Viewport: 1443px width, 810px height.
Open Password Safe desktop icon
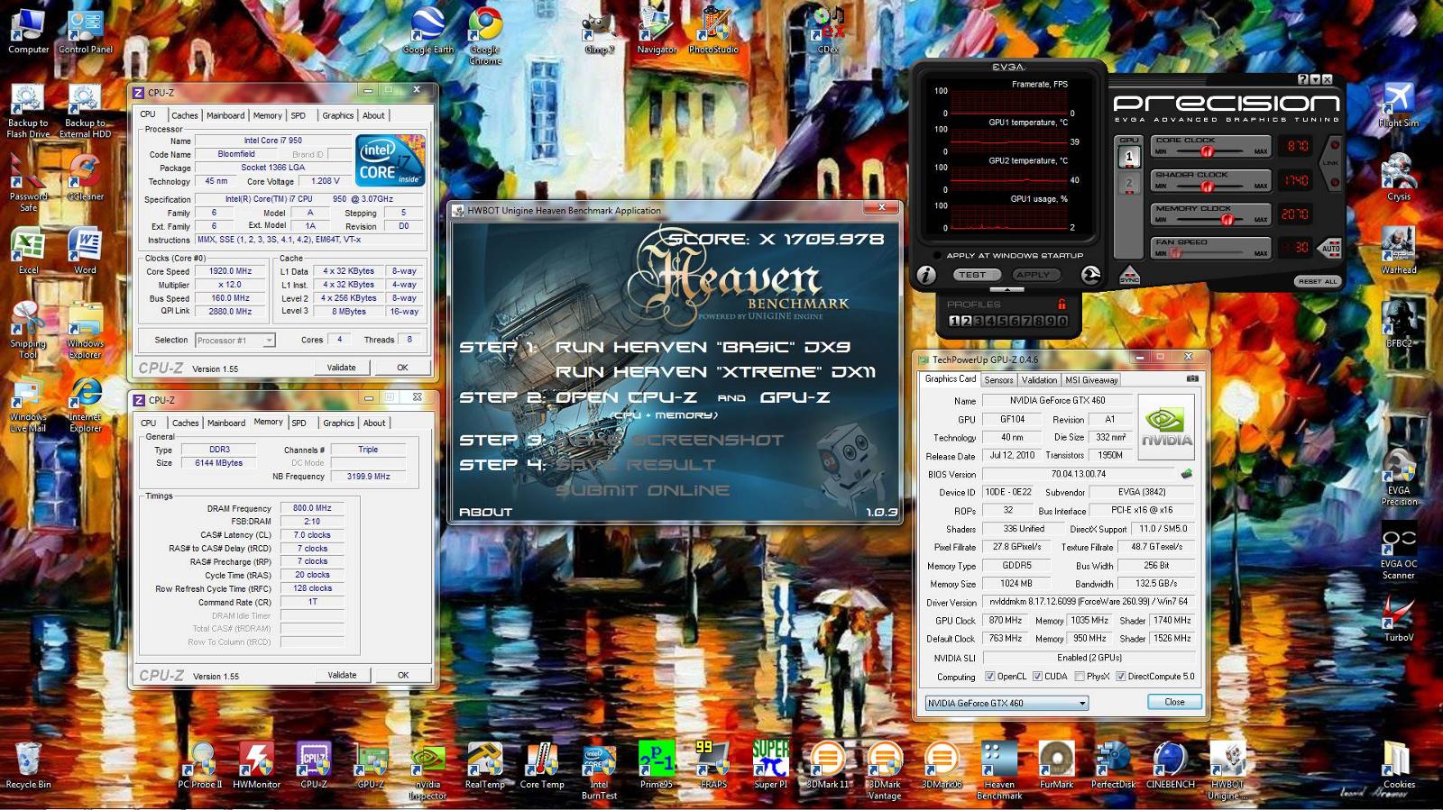coord(28,184)
